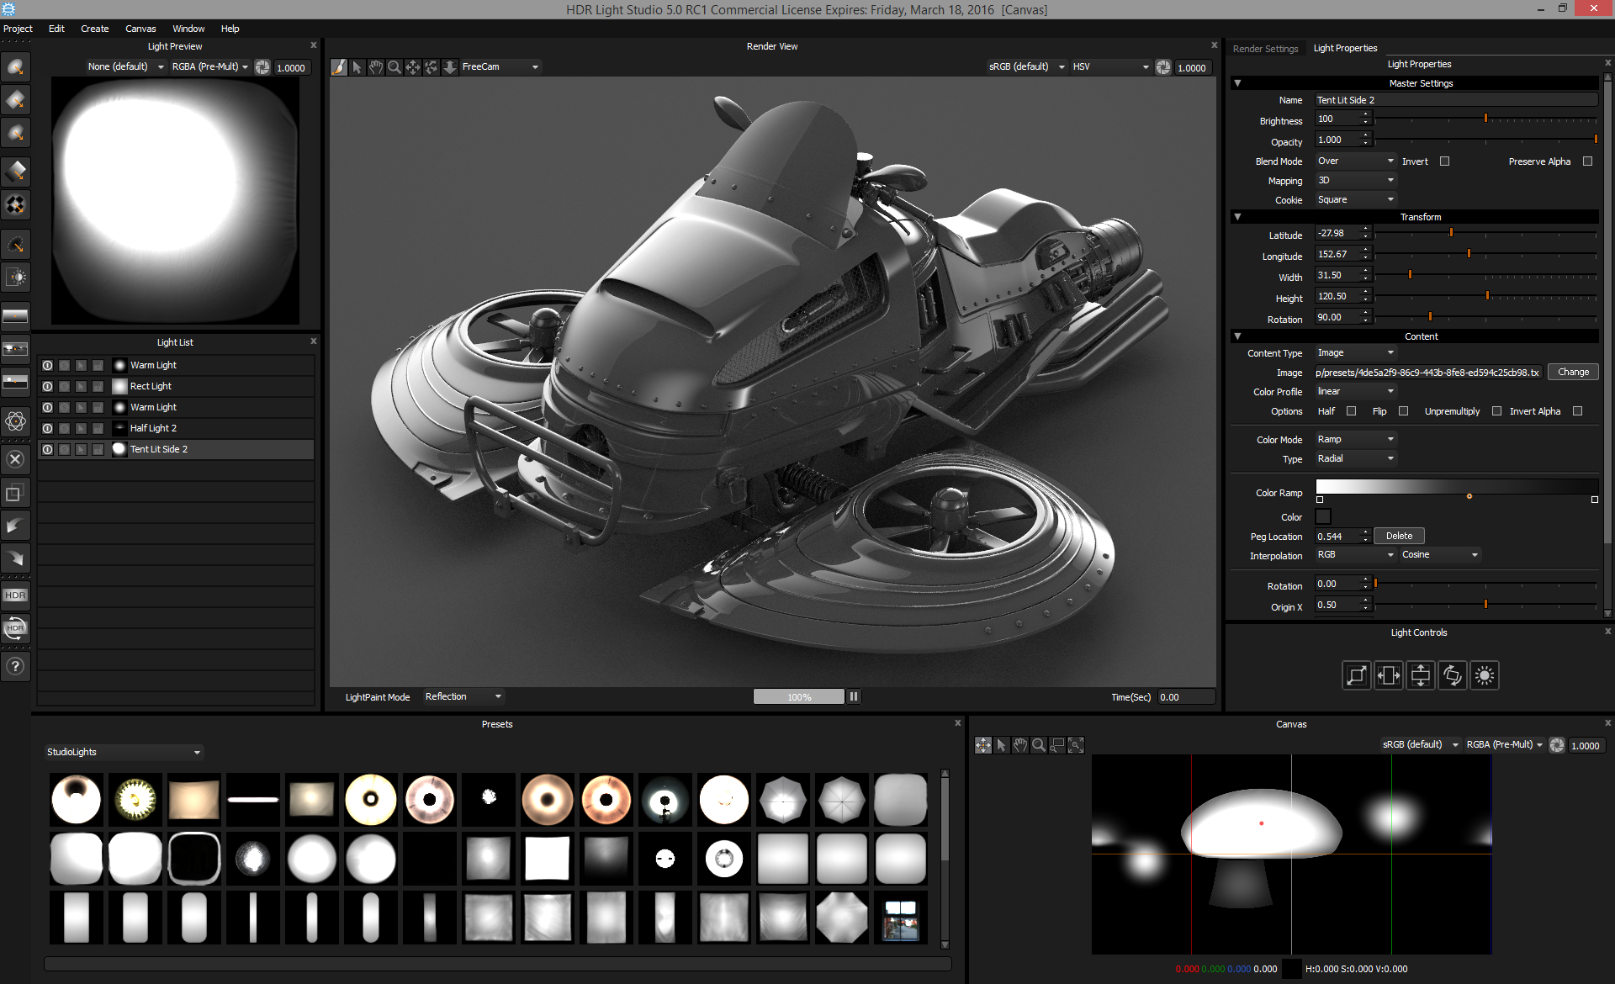Viewport: 1615px width, 984px height.
Task: Click the horizontal width scale icon in Light Controls
Action: pos(1389,675)
